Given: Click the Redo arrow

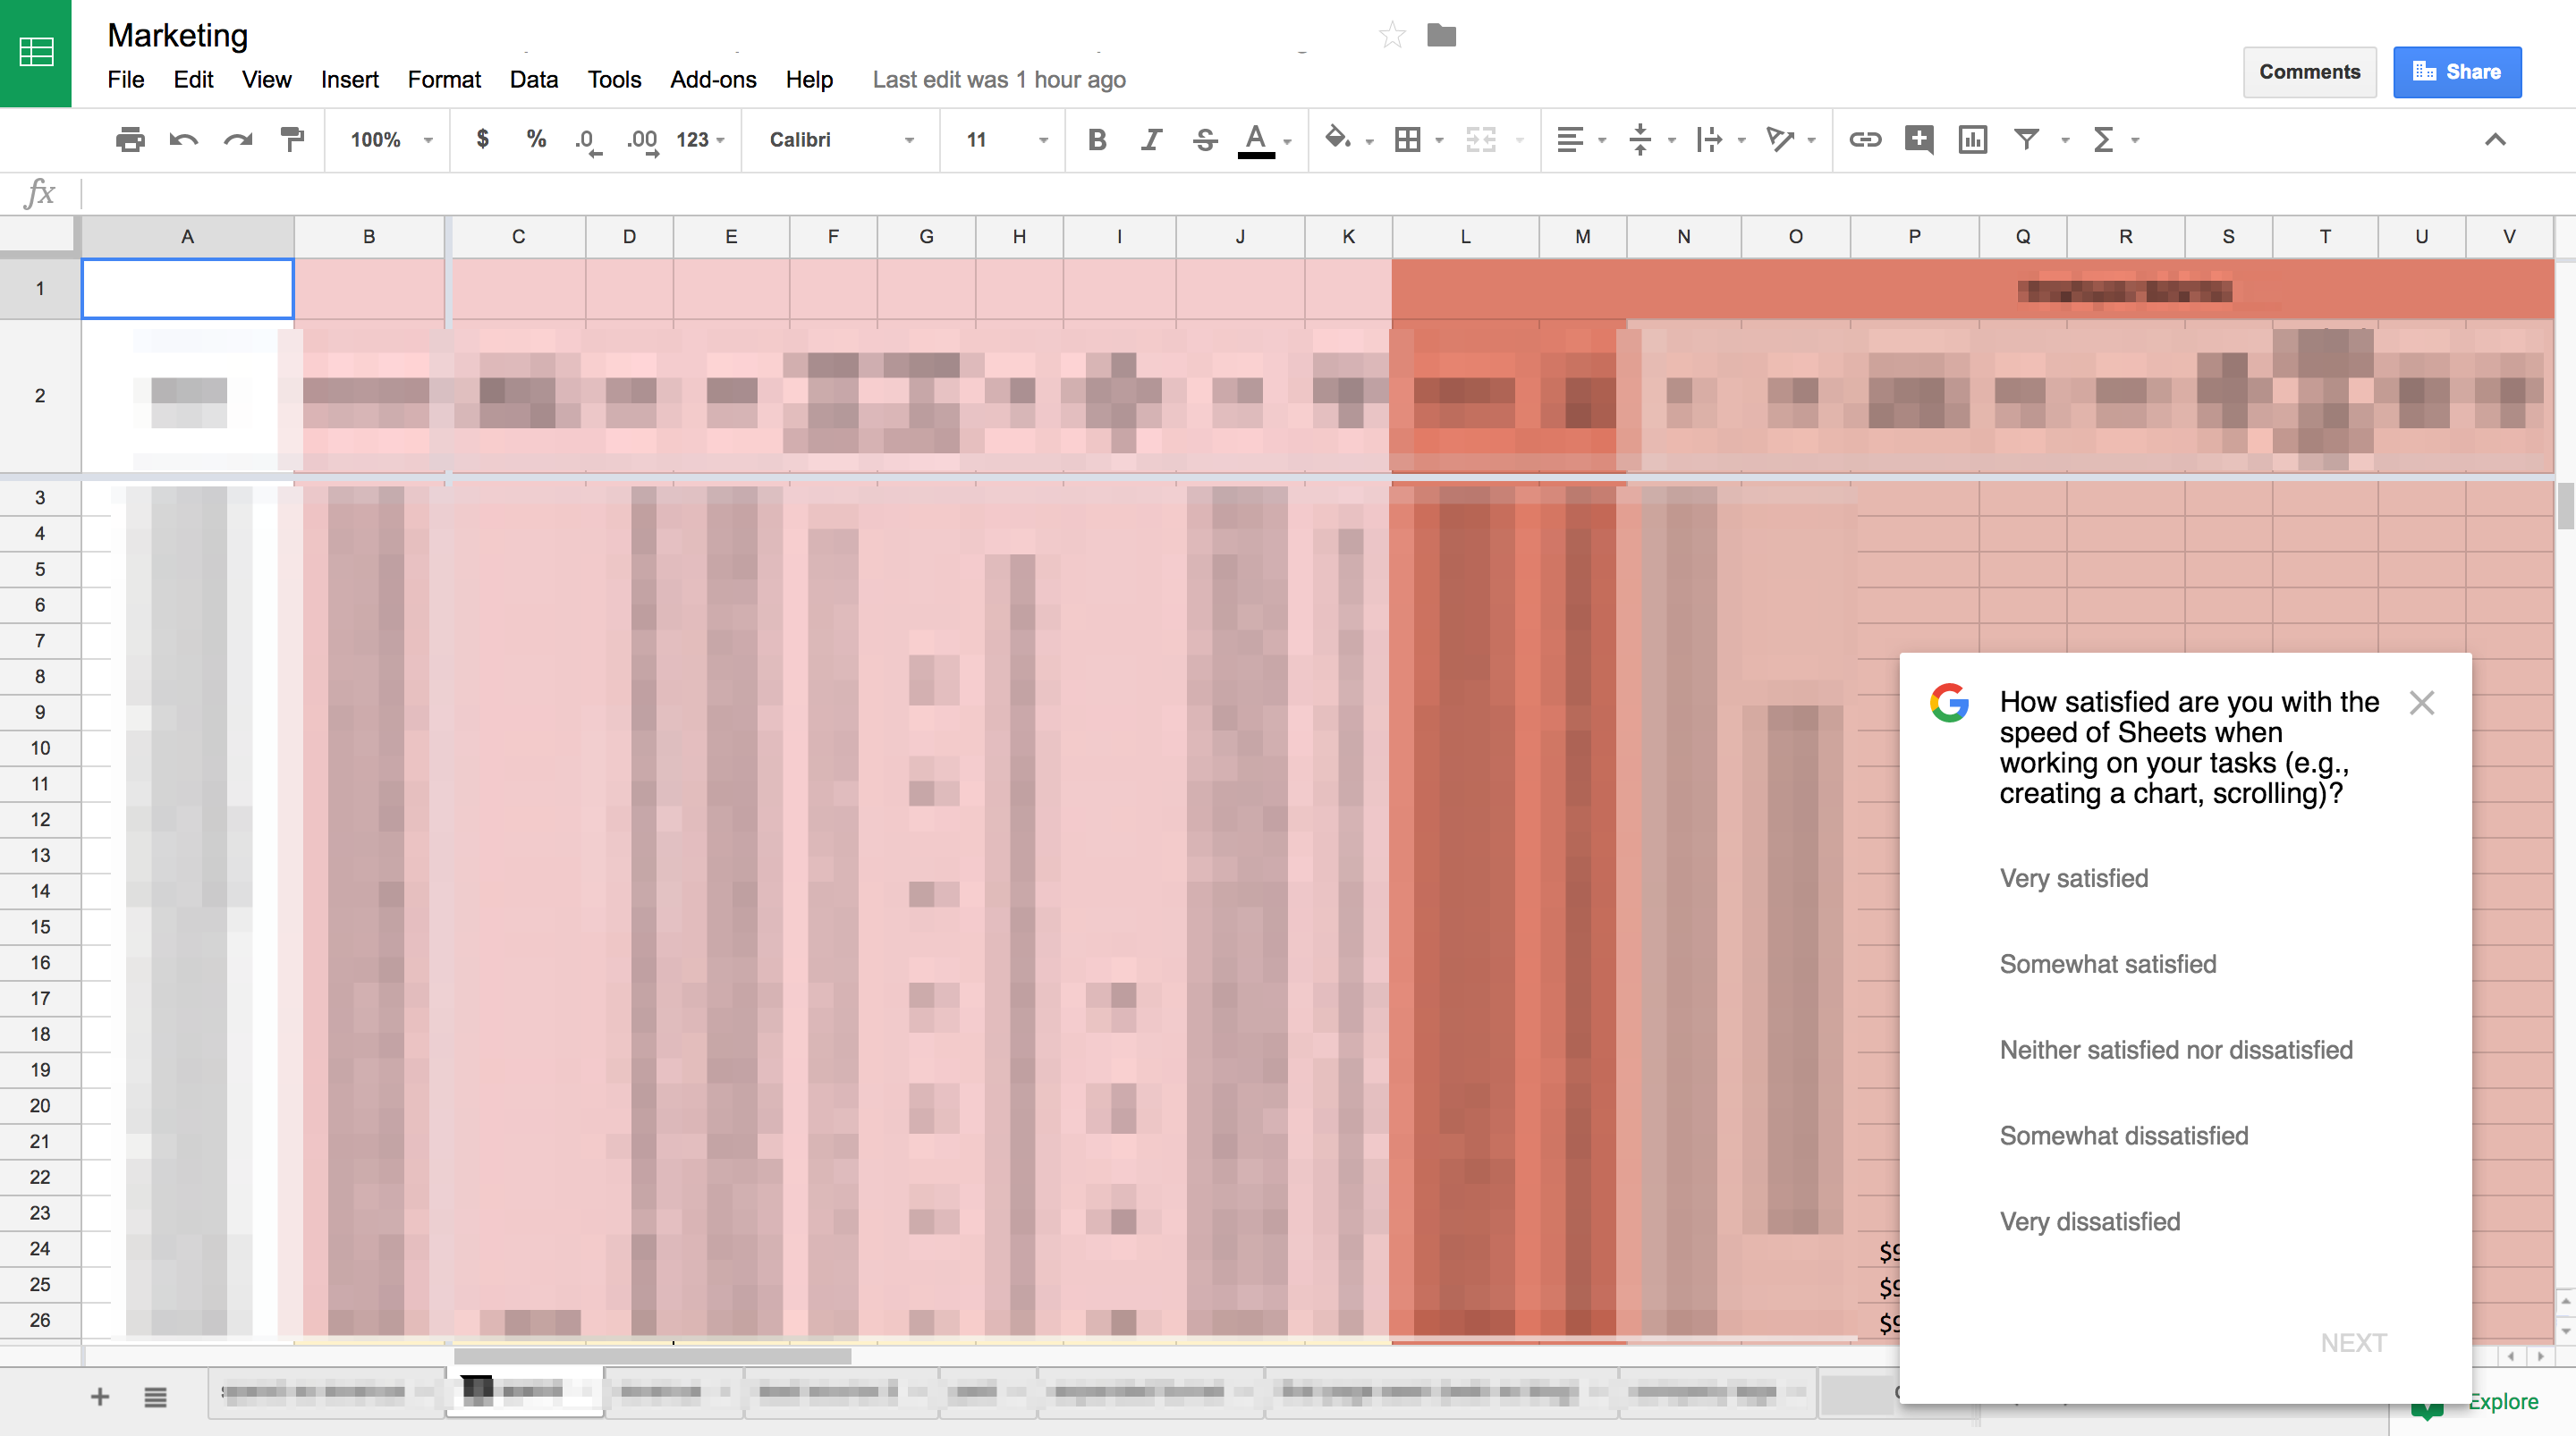Looking at the screenshot, I should click(x=238, y=140).
